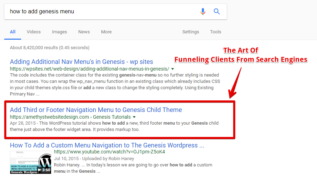Switch to the Images tab
The image size is (317, 178).
59,32
